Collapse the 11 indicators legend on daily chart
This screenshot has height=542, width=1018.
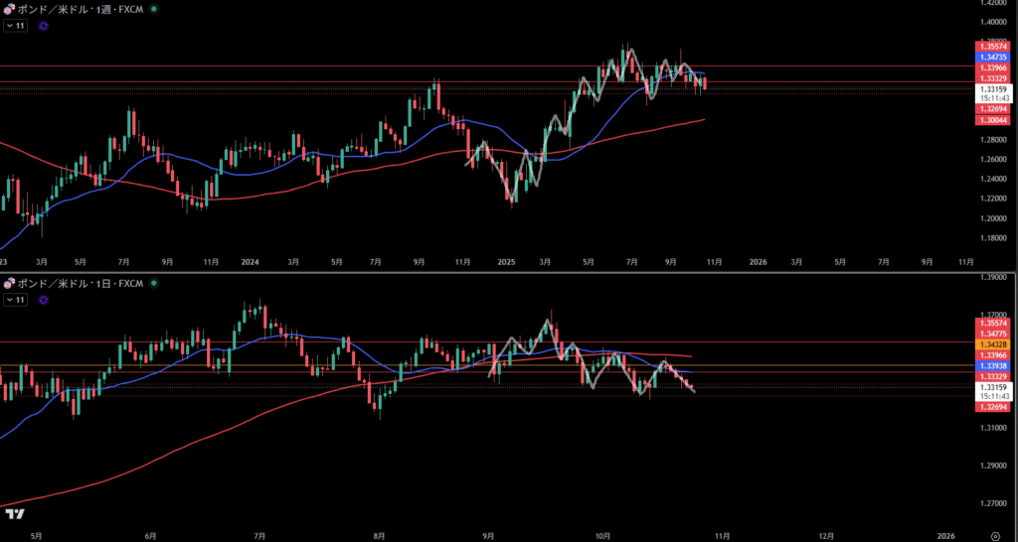[x=16, y=299]
